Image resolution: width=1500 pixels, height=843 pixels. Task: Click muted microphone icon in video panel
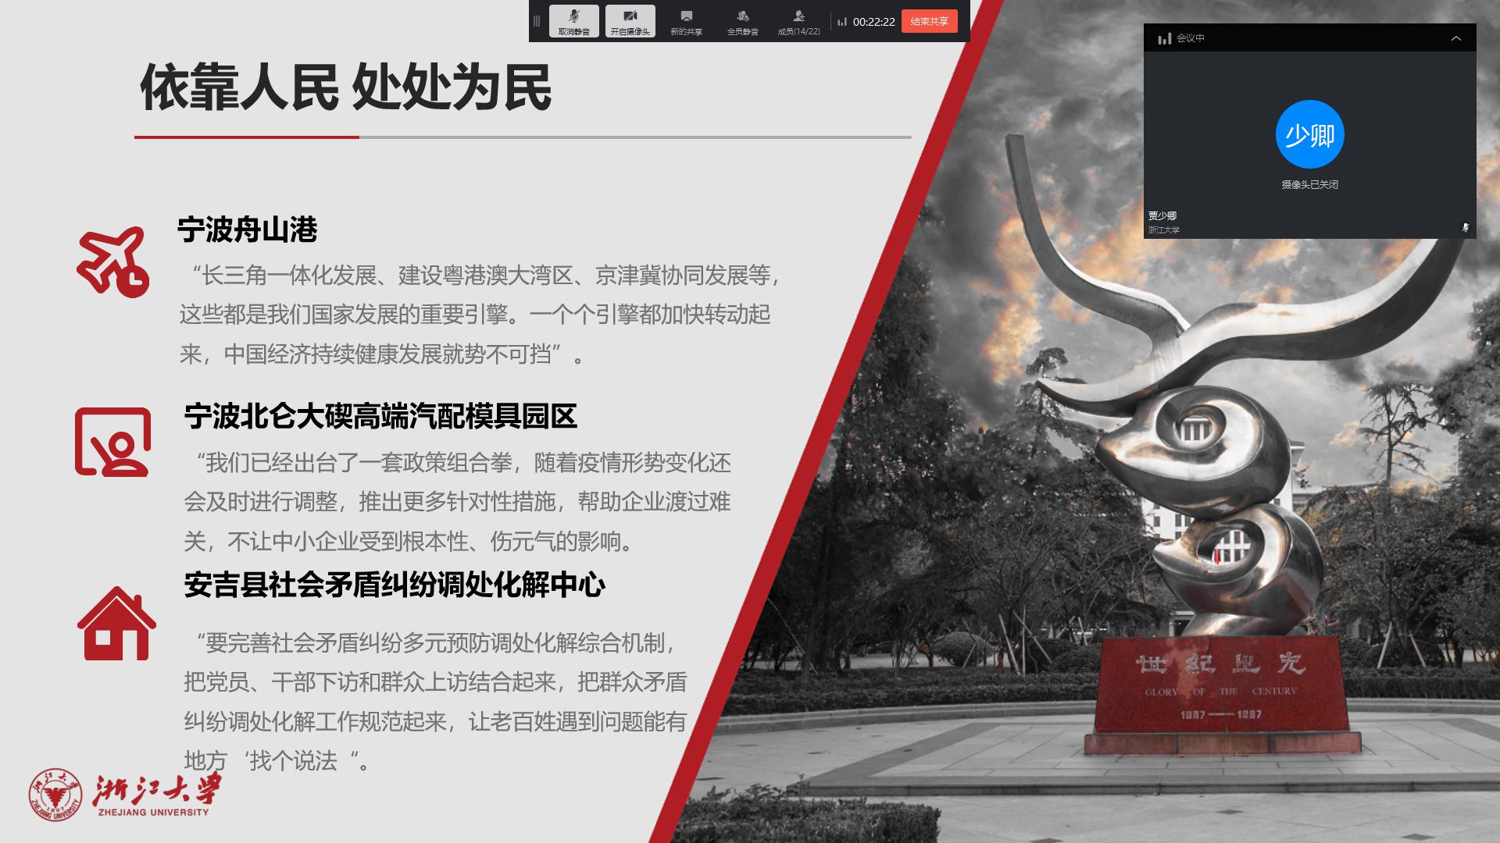[1466, 227]
